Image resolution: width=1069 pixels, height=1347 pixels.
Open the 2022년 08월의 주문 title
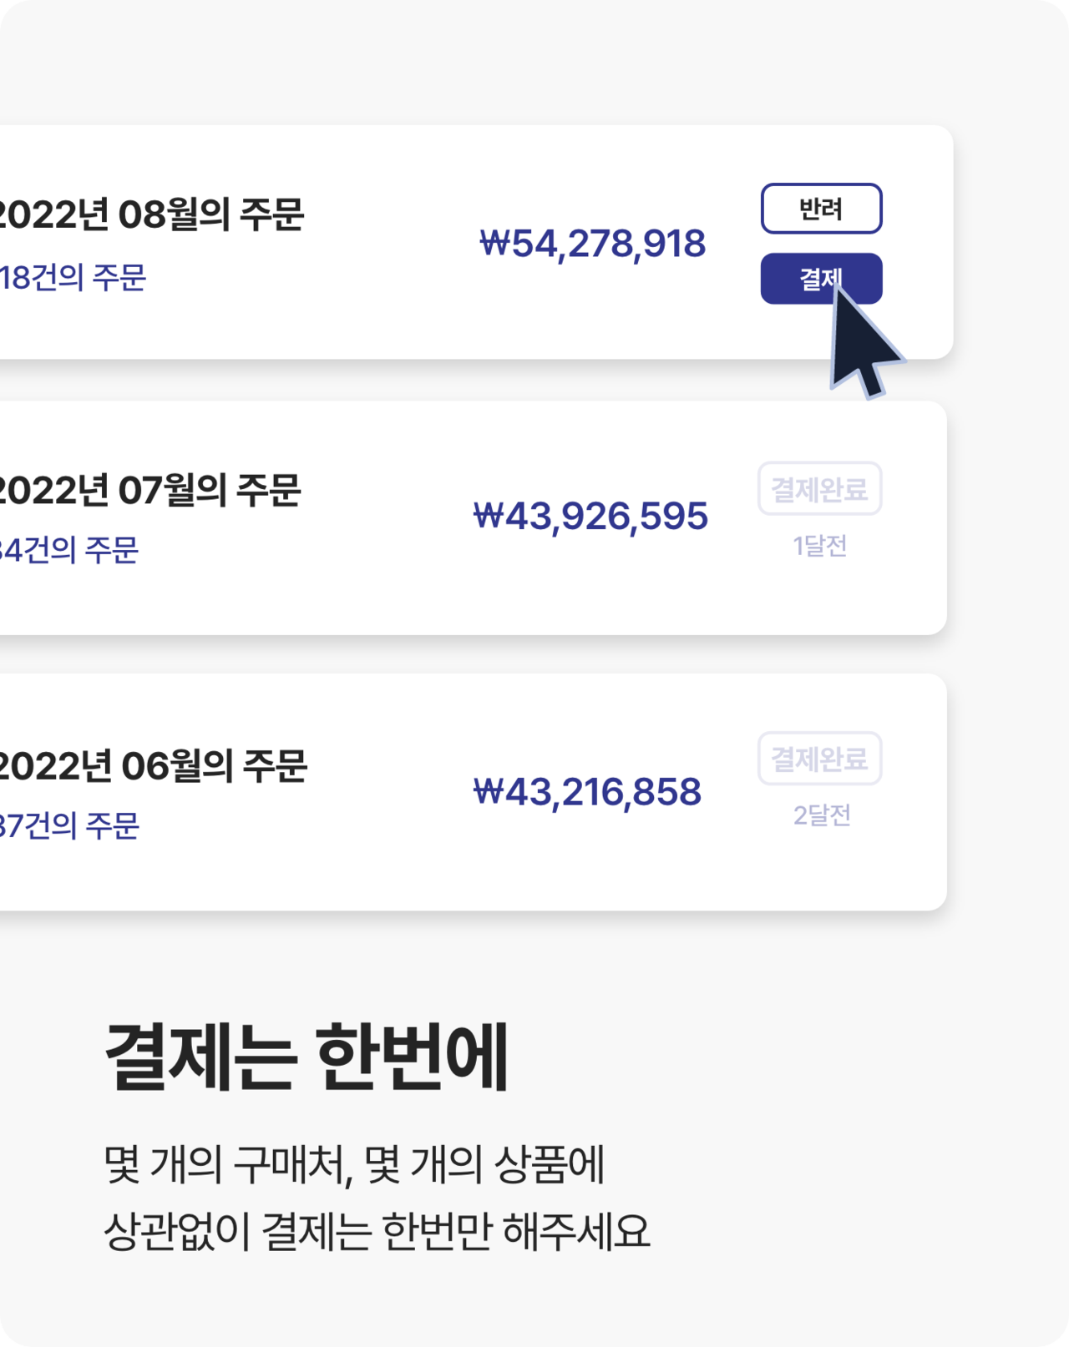point(151,214)
